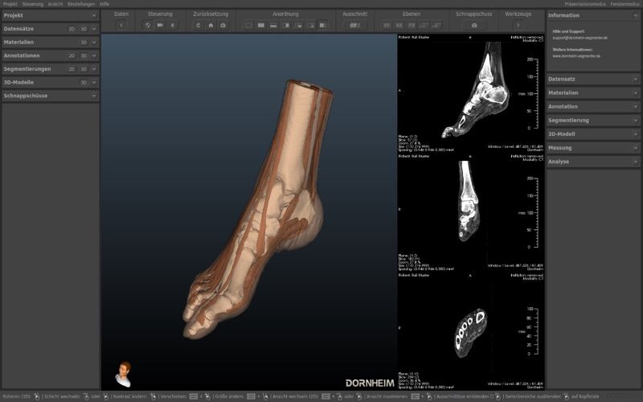Click the home icon under Zurücksetzung

[211, 25]
